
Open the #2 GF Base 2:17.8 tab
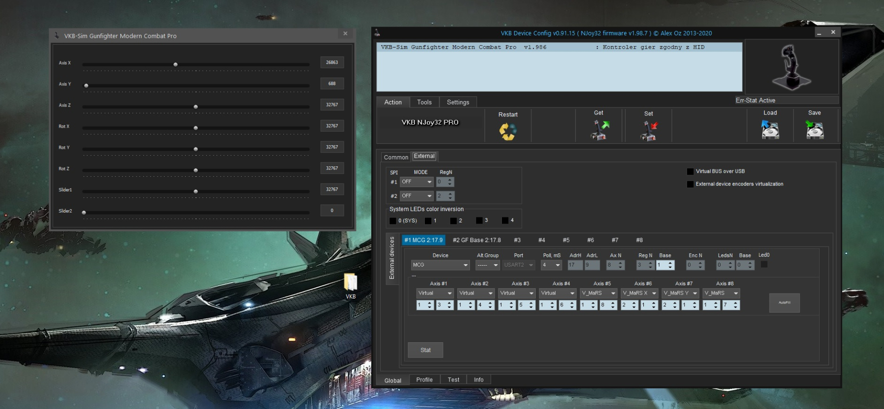[x=476, y=240]
